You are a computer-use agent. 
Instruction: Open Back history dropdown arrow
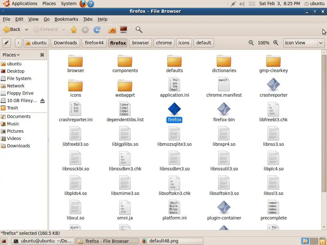click(x=27, y=30)
